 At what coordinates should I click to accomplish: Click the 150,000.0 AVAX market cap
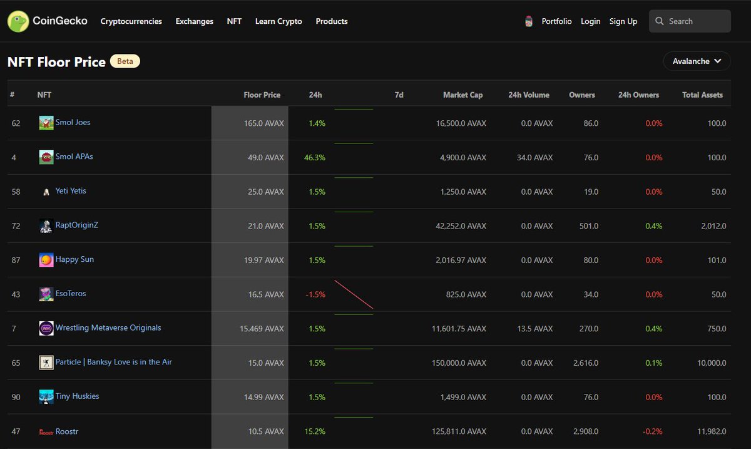click(459, 363)
